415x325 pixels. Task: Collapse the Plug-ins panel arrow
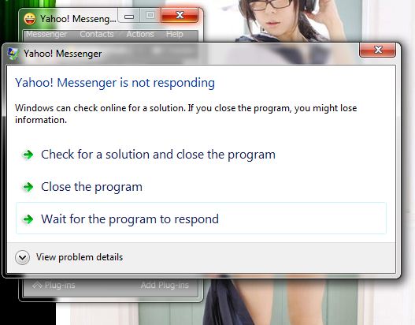(37, 286)
